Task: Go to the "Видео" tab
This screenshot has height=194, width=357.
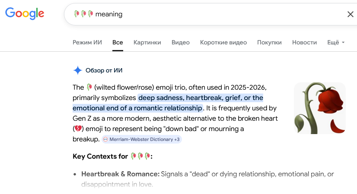Action: click(181, 42)
